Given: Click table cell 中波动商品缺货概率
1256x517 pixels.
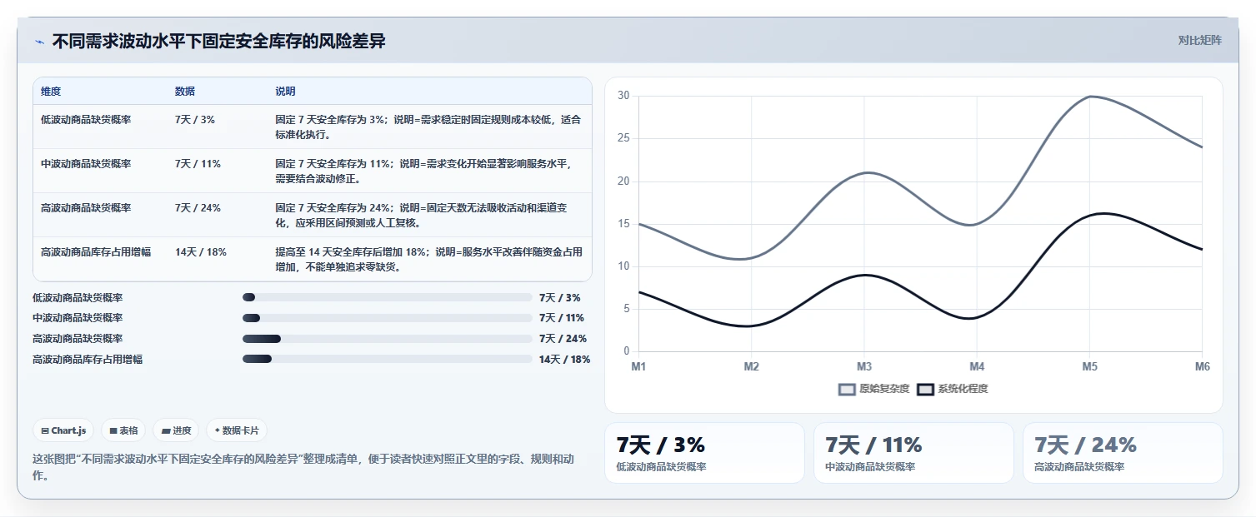Looking at the screenshot, I should [86, 164].
